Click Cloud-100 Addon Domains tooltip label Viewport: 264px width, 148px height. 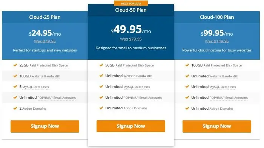click(221, 109)
